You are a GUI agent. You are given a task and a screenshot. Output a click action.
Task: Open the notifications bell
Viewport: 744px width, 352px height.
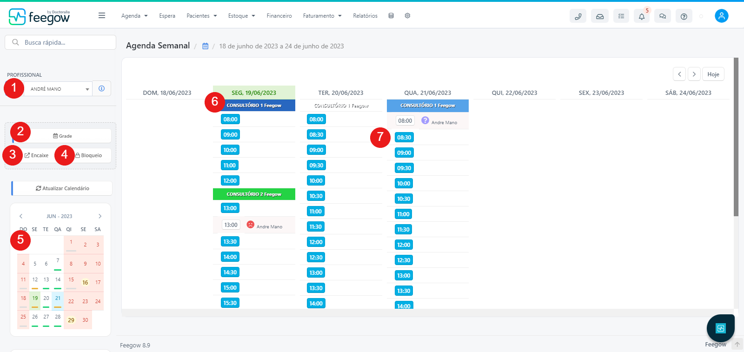642,16
